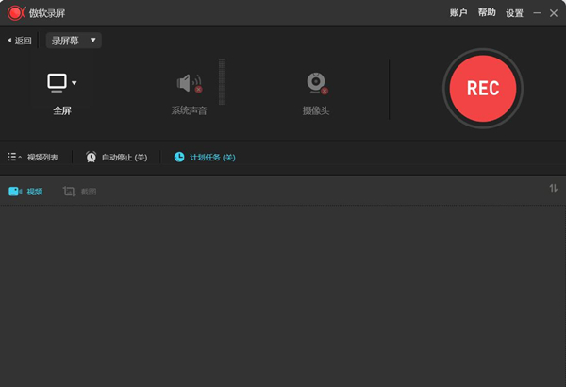Screen dimensions: 566x387
Task: Toggle system sound speaker icon
Action: pyautogui.click(x=190, y=83)
